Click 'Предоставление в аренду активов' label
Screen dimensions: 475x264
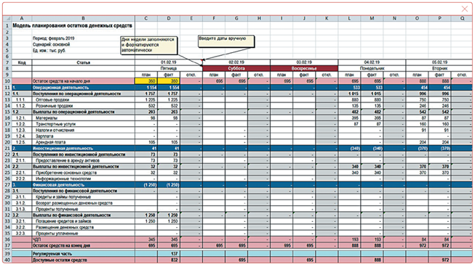tap(68, 160)
